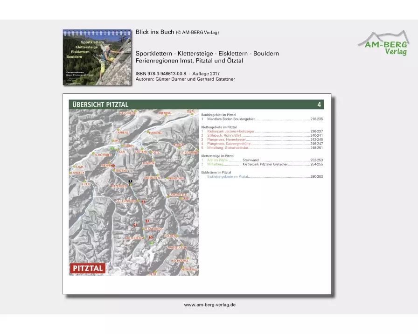418x334 pixels.
Task: Click red marker 4 left of Plangeross
Action: pyautogui.click(x=135, y=225)
